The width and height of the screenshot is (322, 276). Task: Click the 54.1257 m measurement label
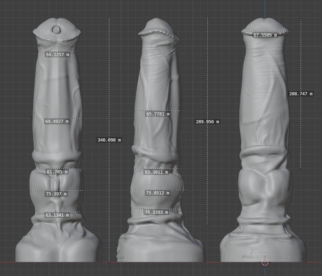[x=57, y=55]
